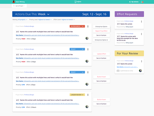
Task: Click the small scrollbar beside Enterprise Option list
Action: 110,29
